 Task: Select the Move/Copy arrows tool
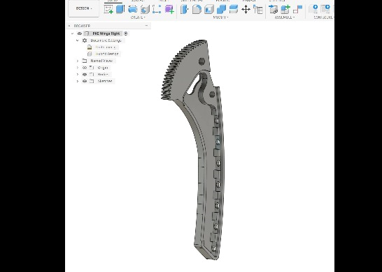[x=246, y=10]
